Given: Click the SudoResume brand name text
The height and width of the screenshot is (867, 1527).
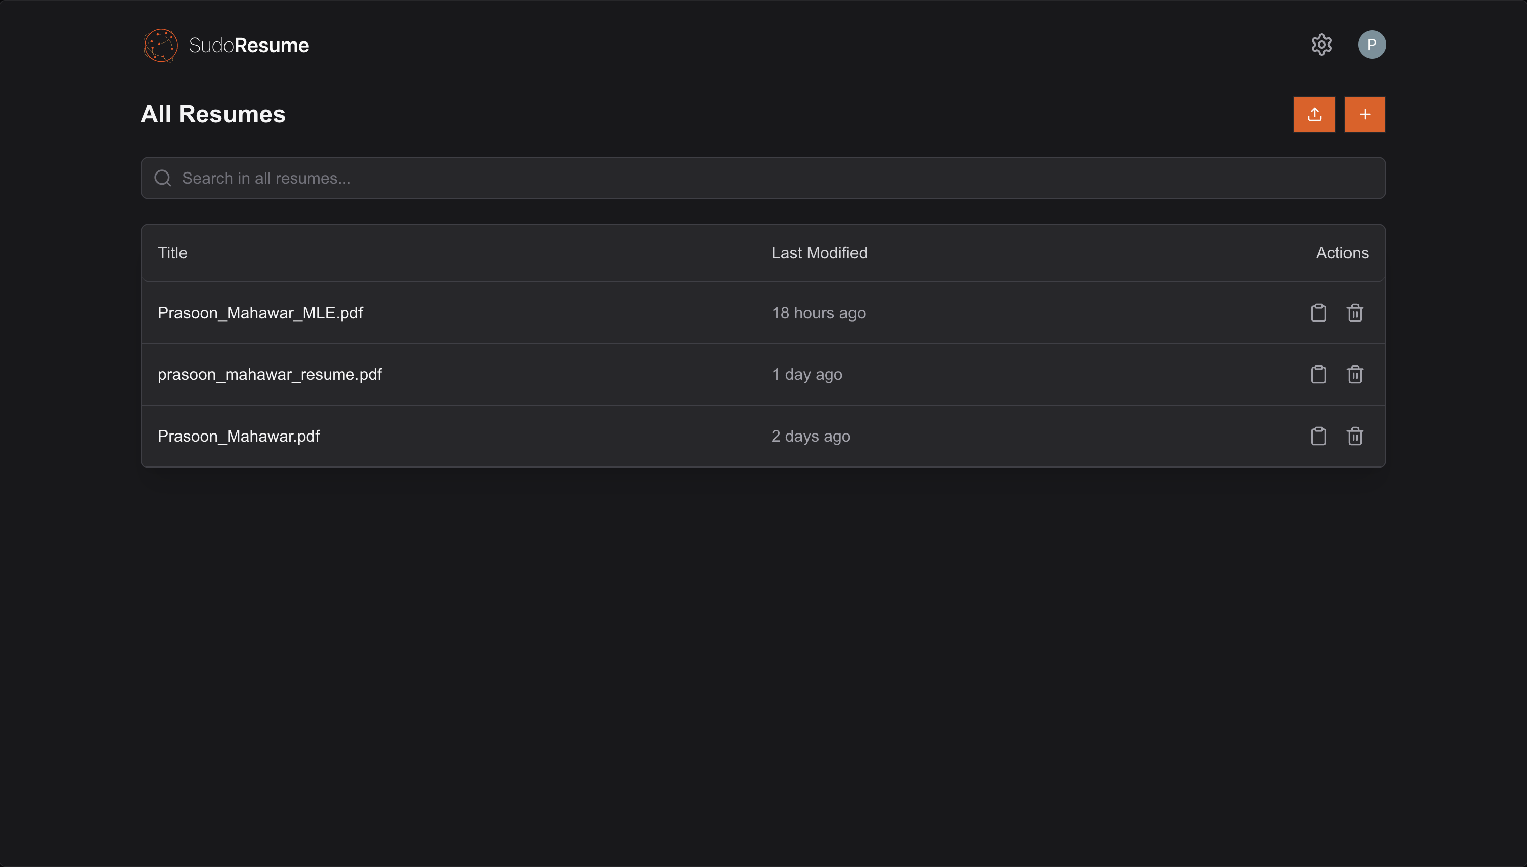Looking at the screenshot, I should tap(249, 45).
